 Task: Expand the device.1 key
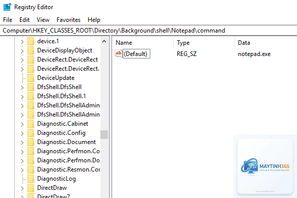point(22,42)
